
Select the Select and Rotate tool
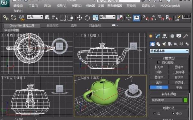[x=87, y=18]
